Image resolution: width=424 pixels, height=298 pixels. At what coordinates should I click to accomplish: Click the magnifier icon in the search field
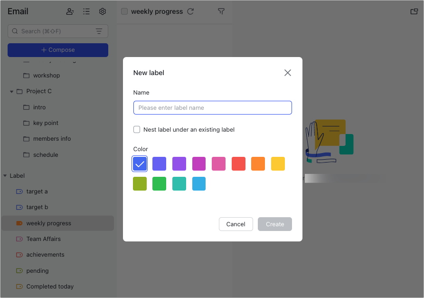16,31
